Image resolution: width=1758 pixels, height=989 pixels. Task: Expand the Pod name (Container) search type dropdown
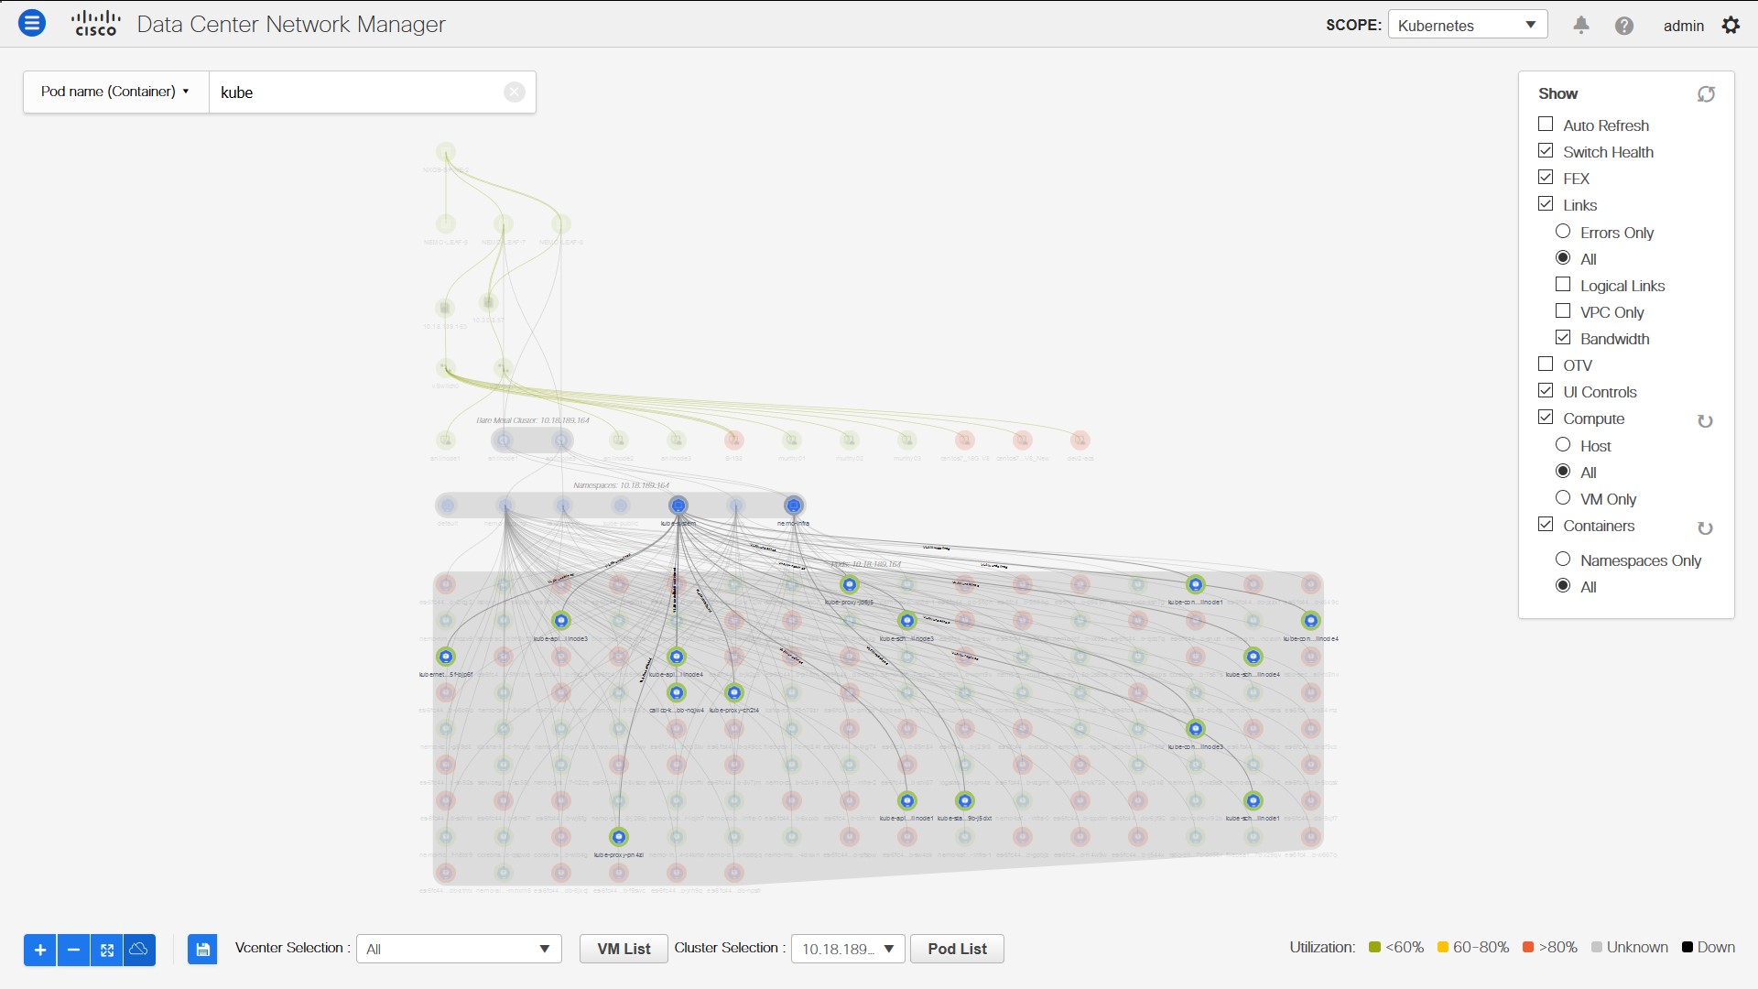115,92
